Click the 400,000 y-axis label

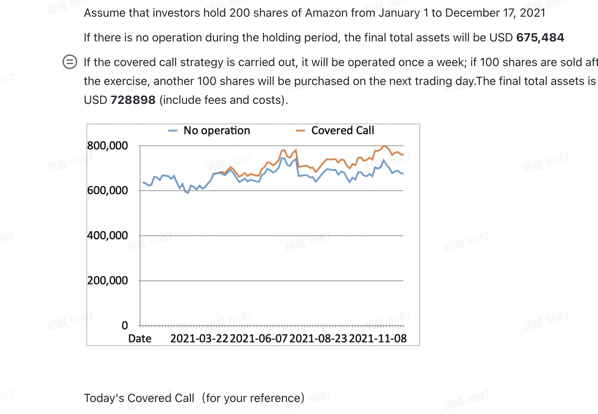click(108, 235)
